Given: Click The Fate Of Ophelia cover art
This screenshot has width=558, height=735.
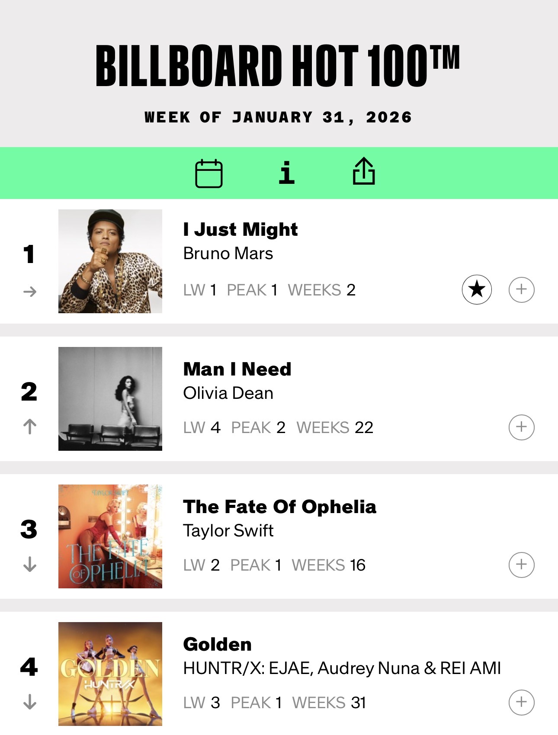Looking at the screenshot, I should (110, 536).
